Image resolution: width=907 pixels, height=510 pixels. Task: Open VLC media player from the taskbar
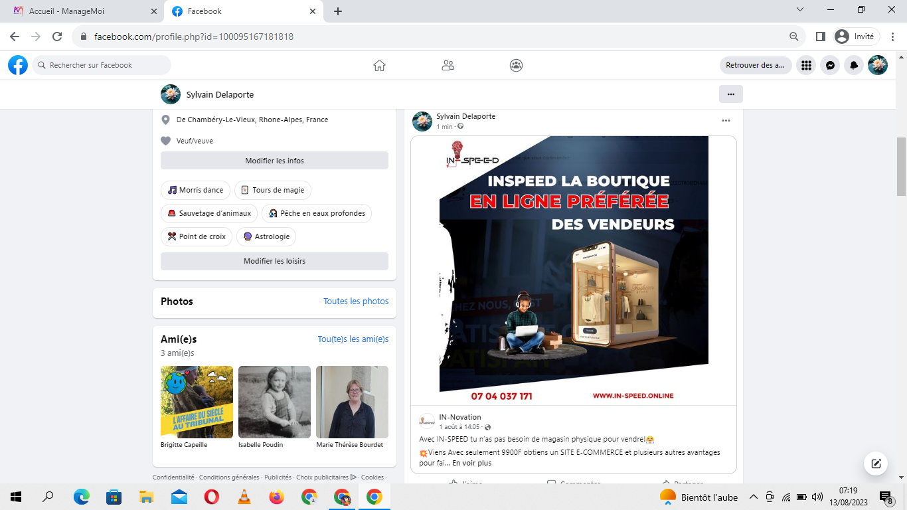[x=244, y=497]
